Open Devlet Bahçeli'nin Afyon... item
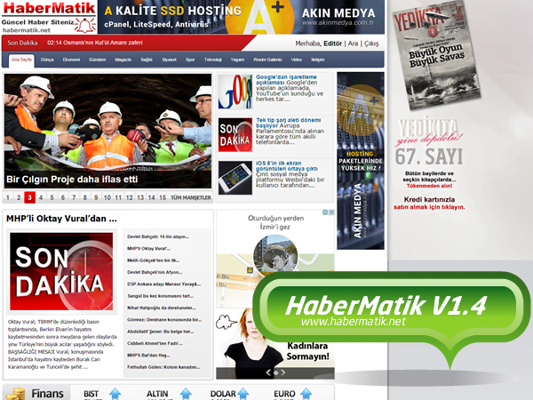The width and height of the screenshot is (533, 400). point(155,273)
